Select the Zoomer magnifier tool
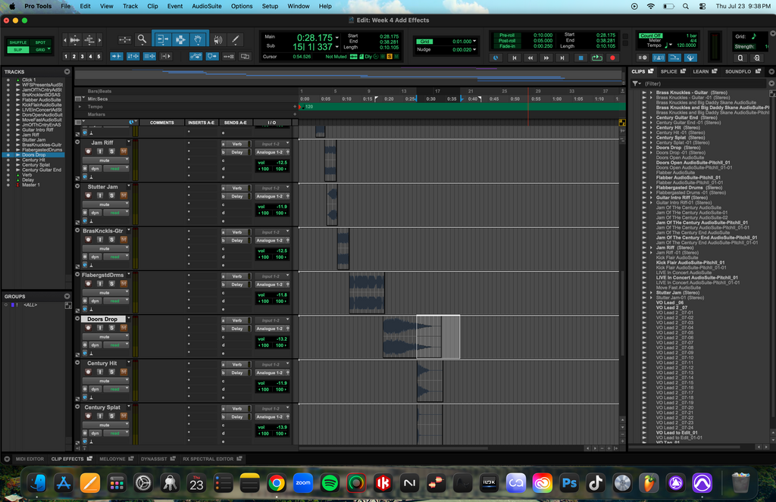This screenshot has height=502, width=776. pos(142,39)
